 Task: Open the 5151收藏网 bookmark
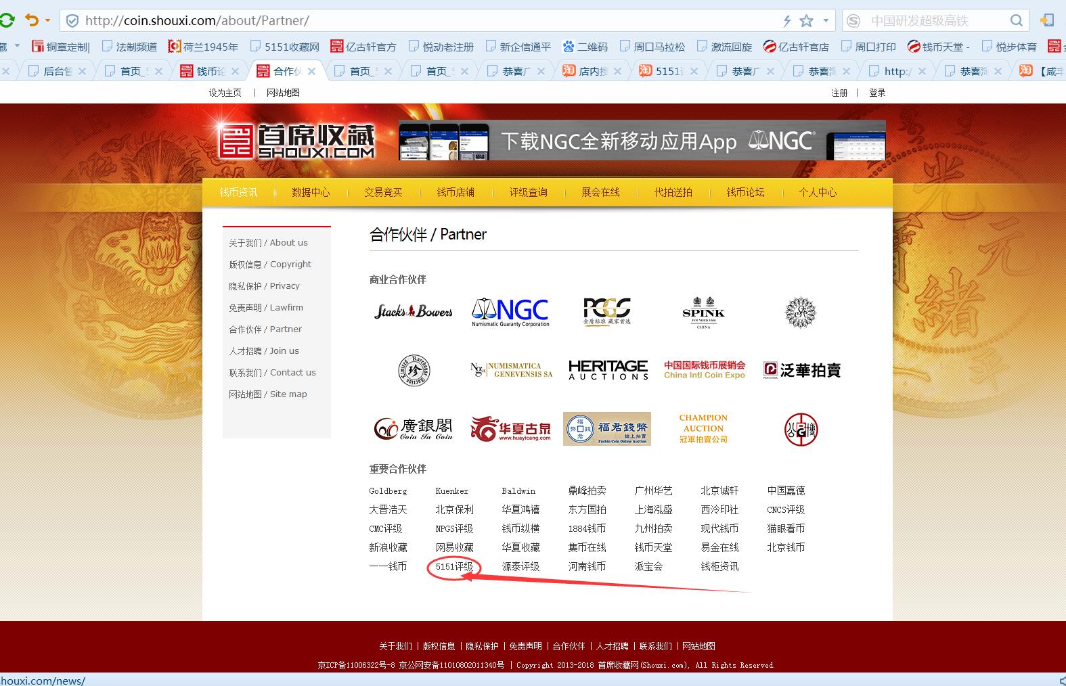[x=284, y=47]
